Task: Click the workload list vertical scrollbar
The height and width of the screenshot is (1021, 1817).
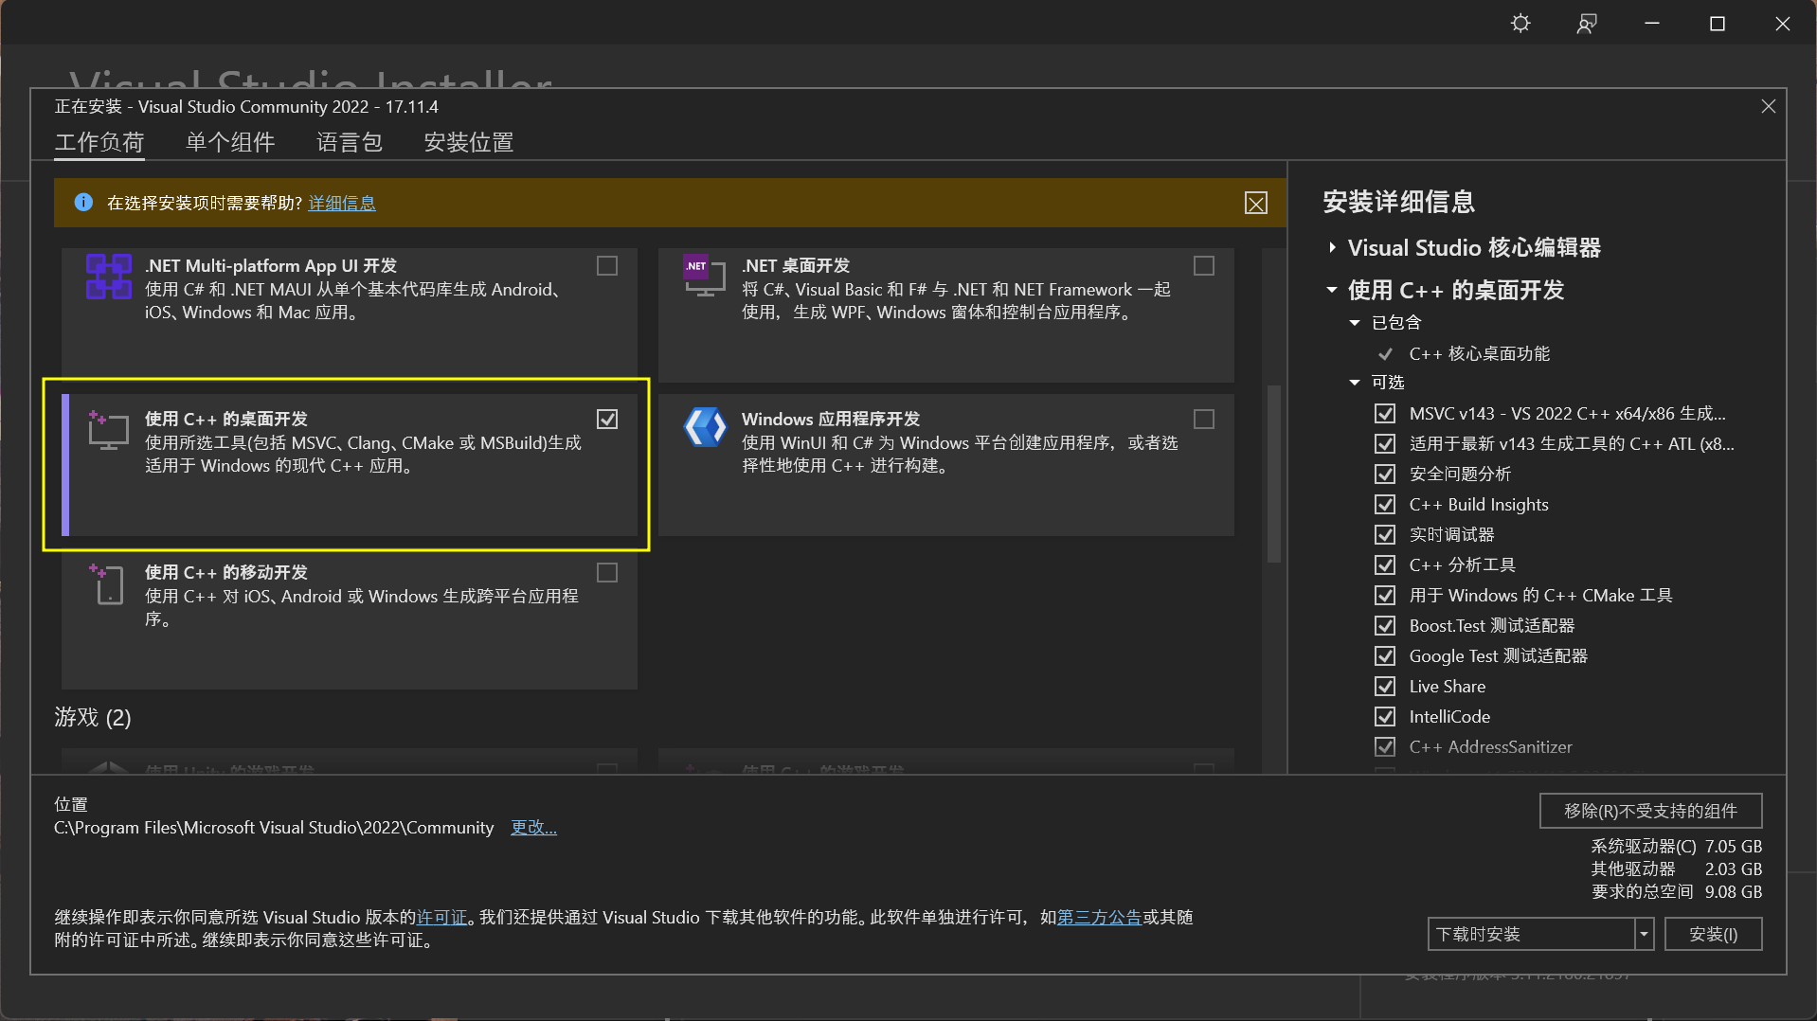Action: coord(1273,474)
